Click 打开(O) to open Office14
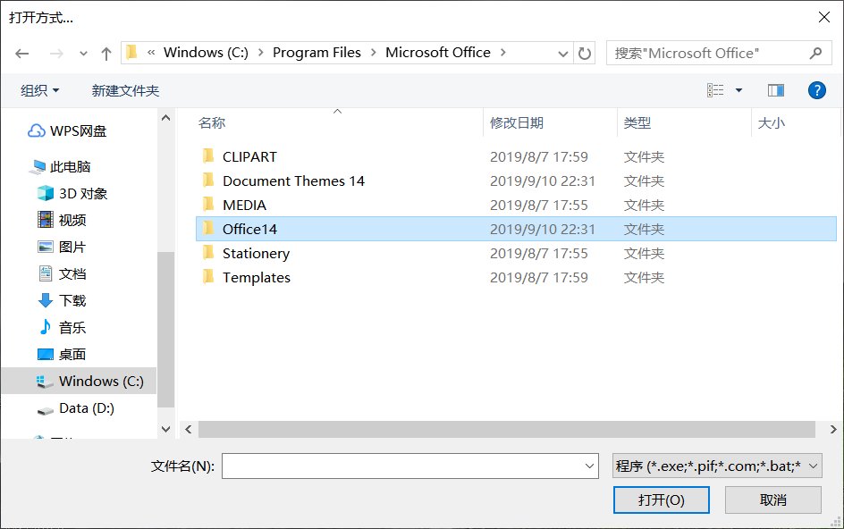The width and height of the screenshot is (844, 529). pos(661,500)
